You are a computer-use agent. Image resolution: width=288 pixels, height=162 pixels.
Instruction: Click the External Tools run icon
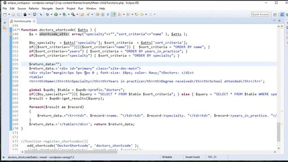tap(73, 14)
